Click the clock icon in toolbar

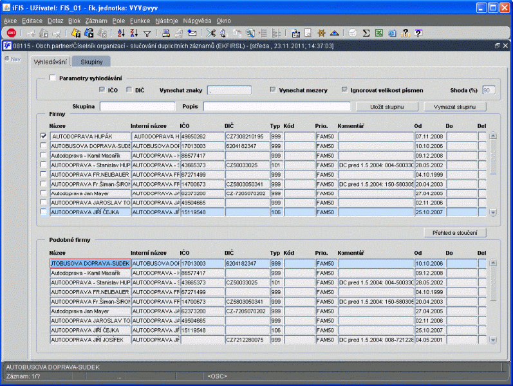pyautogui.click(x=353, y=33)
